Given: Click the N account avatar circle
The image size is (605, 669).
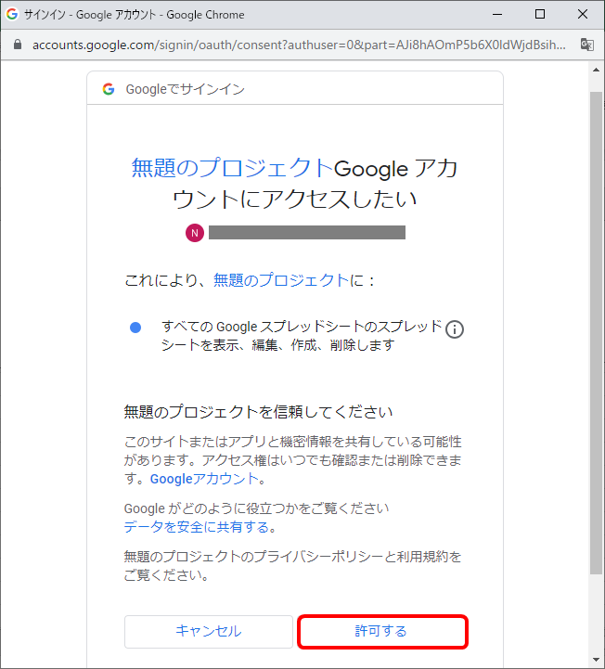Looking at the screenshot, I should [195, 233].
